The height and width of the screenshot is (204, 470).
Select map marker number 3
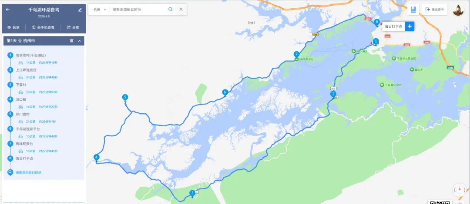click(192, 194)
